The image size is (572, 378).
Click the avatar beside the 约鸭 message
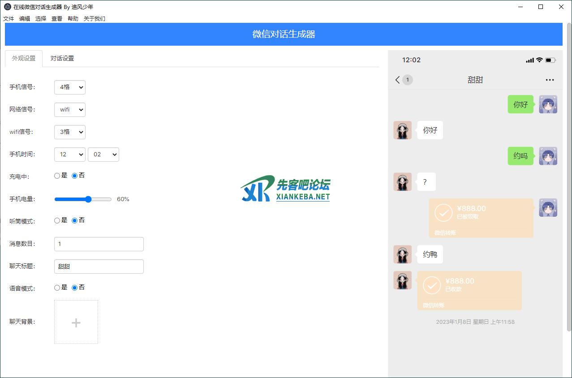pyautogui.click(x=402, y=254)
